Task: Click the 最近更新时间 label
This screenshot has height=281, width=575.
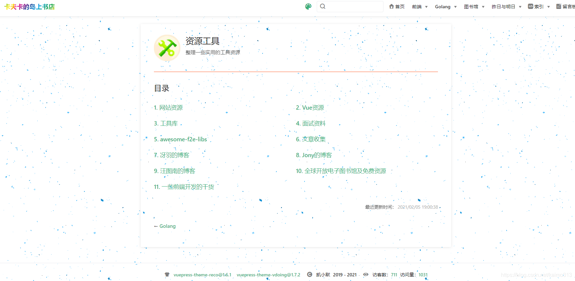Action: 379,207
